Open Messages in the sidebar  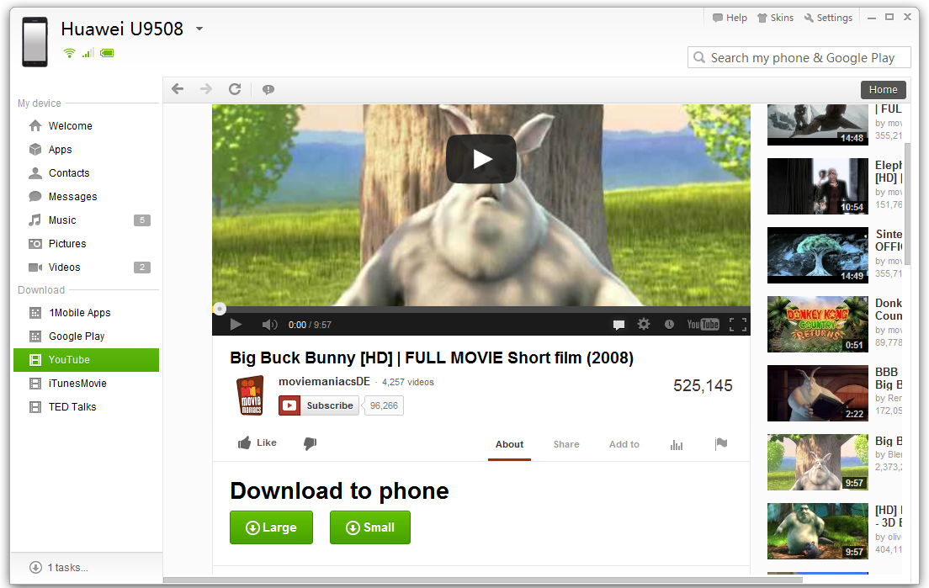[87, 197]
